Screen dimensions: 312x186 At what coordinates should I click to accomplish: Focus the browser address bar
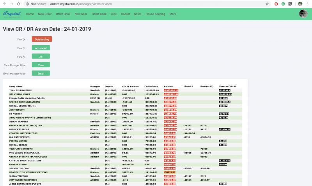(x=147, y=4)
